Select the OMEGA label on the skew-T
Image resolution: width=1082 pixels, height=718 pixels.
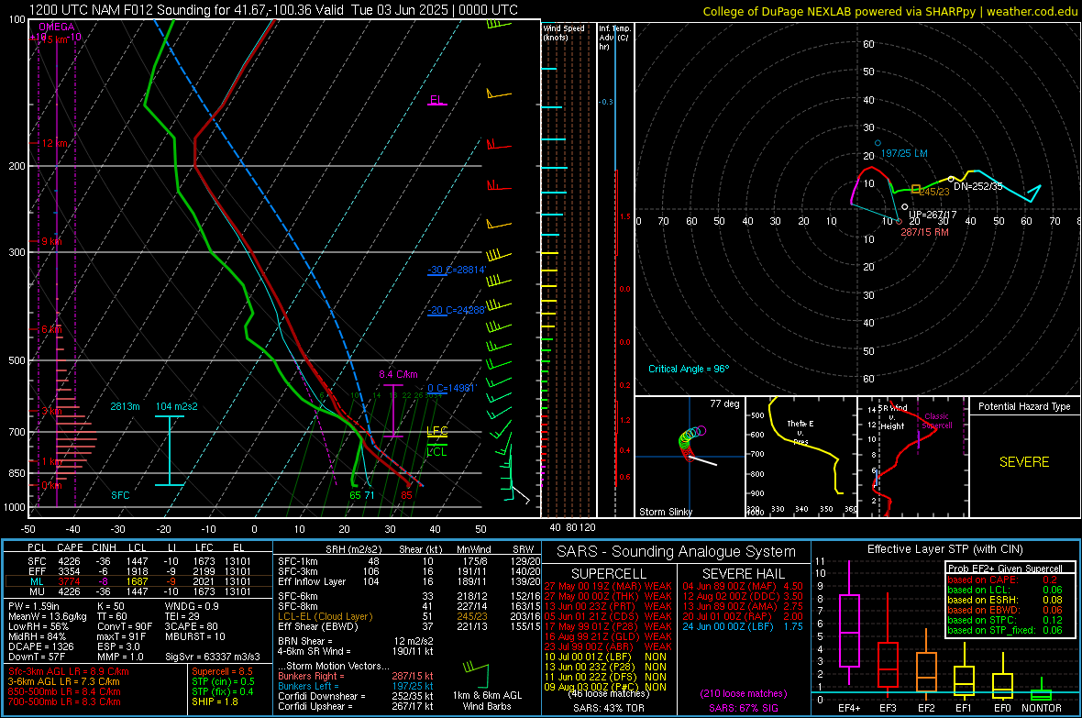(x=57, y=27)
